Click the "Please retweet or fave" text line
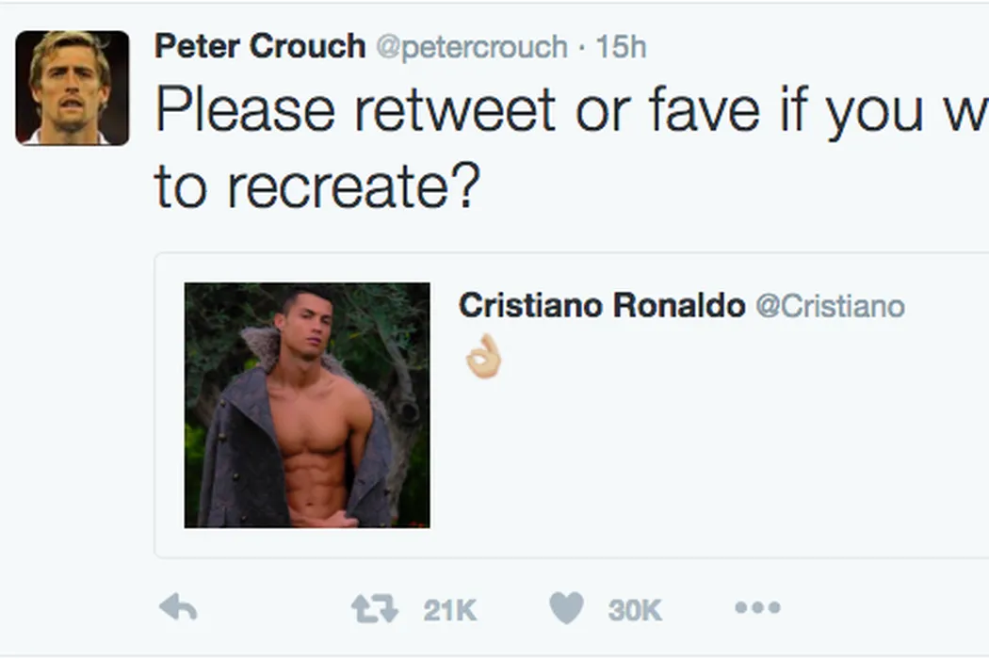Viewport: 989px width, 659px height. tap(565, 109)
